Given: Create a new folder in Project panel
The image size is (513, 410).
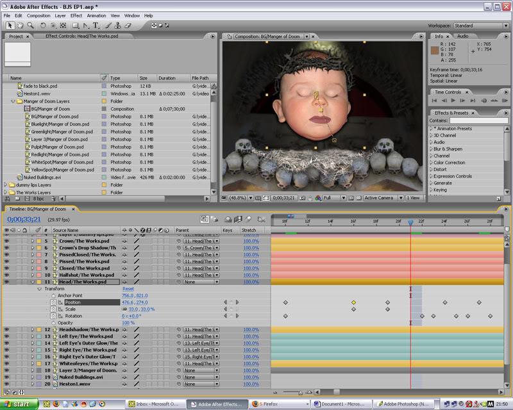Looking at the screenshot, I should [x=17, y=199].
